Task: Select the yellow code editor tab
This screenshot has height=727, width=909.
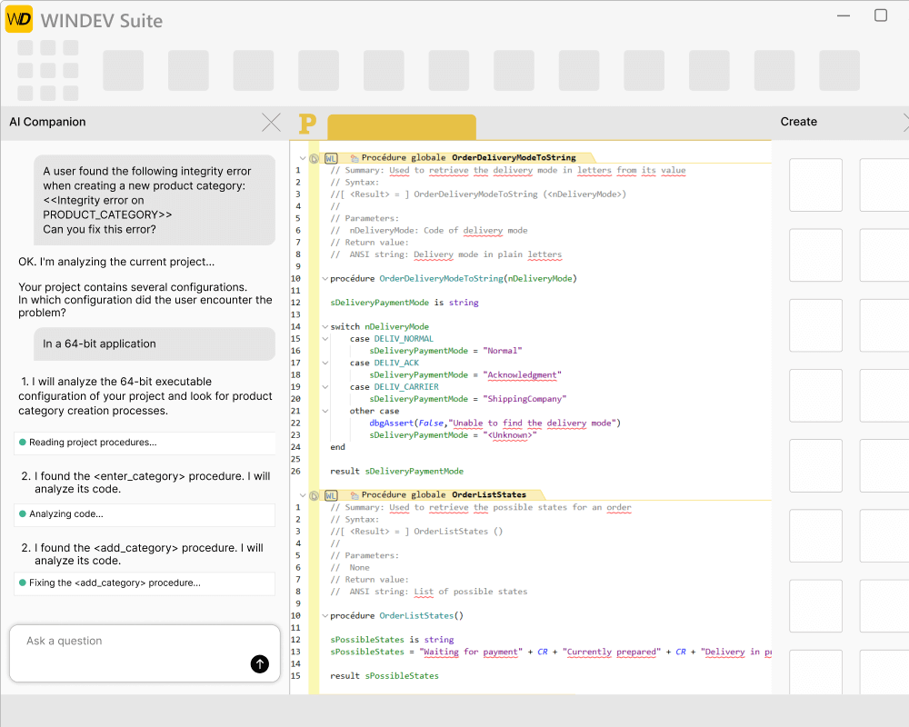Action: pos(401,127)
